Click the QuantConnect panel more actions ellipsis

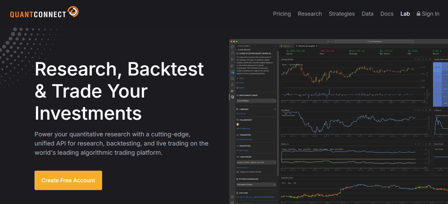coord(276,46)
